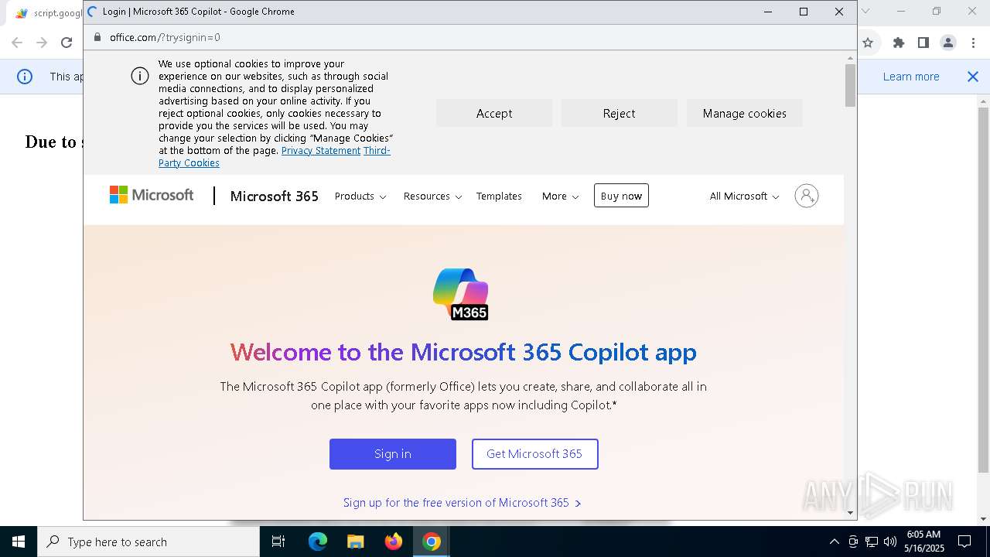This screenshot has height=557, width=990.
Task: Open the account sign-in avatar icon
Action: pos(806,196)
